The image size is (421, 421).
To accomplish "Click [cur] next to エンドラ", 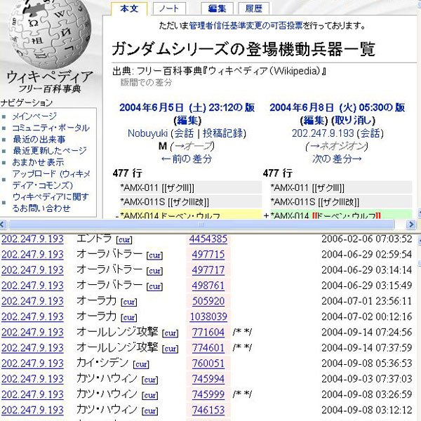I will [x=124, y=239].
